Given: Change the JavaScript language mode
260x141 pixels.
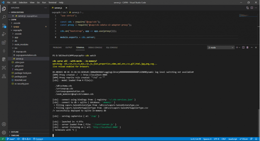Looking at the screenshot, I should (x=233, y=139).
